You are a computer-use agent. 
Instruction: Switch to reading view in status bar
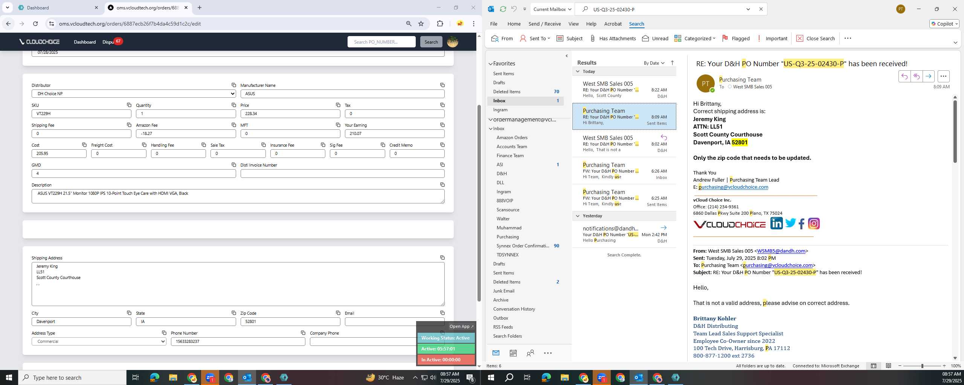(x=888, y=366)
